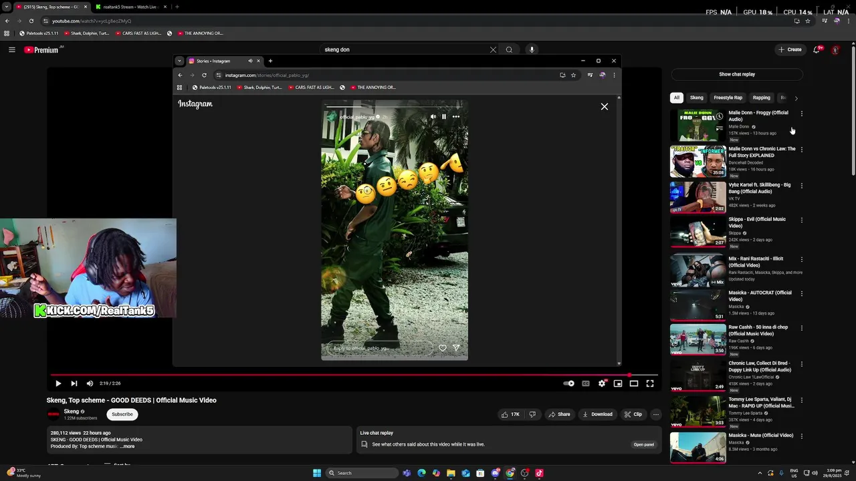Mute the YouTube player volume

90,383
